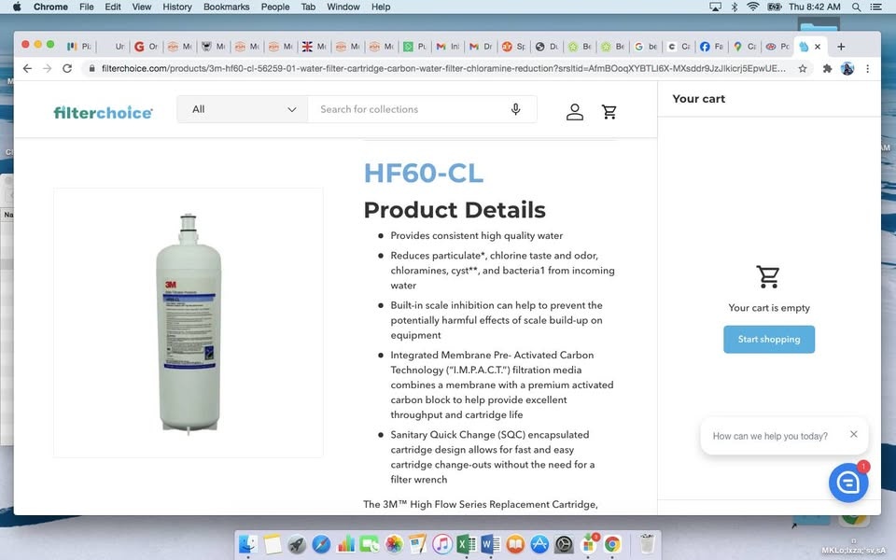This screenshot has width=896, height=560.
Task: Open the live chat bubble icon
Action: click(x=848, y=483)
